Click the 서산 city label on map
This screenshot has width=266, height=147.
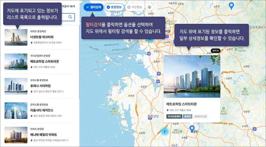pyautogui.click(x=131, y=96)
